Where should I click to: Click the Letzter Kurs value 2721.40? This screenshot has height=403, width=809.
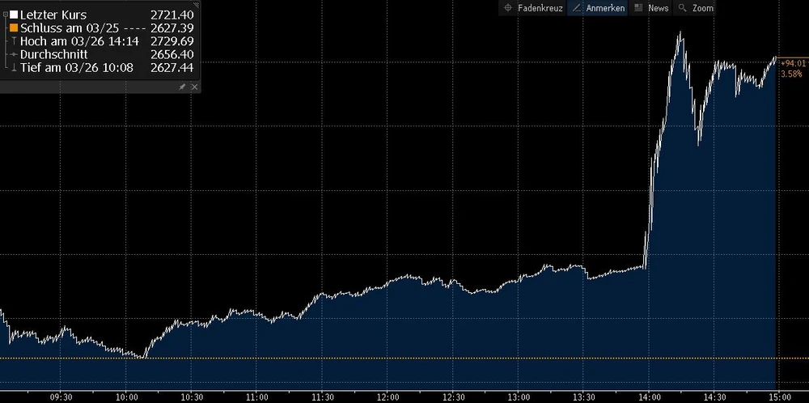(x=172, y=15)
